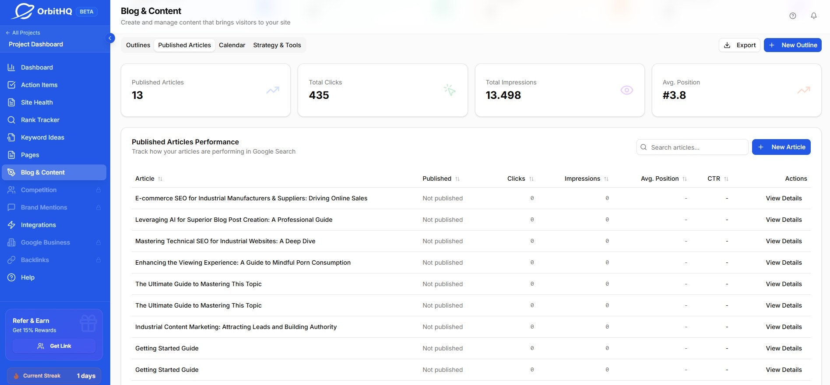Open the help question mark icon in header
This screenshot has width=830, height=385.
point(793,16)
